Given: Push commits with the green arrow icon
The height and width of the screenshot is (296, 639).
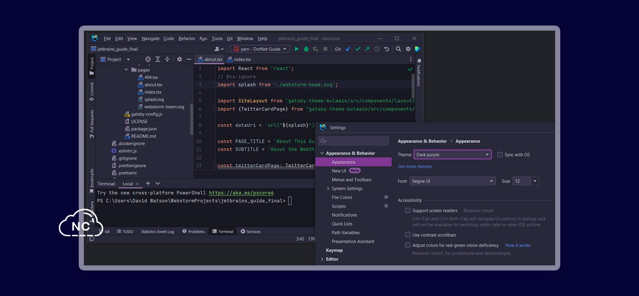Looking at the screenshot, I should [367, 49].
